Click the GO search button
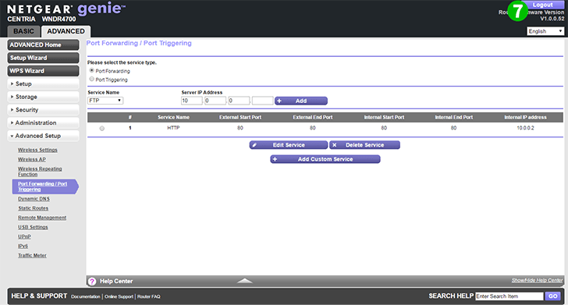 (552, 296)
